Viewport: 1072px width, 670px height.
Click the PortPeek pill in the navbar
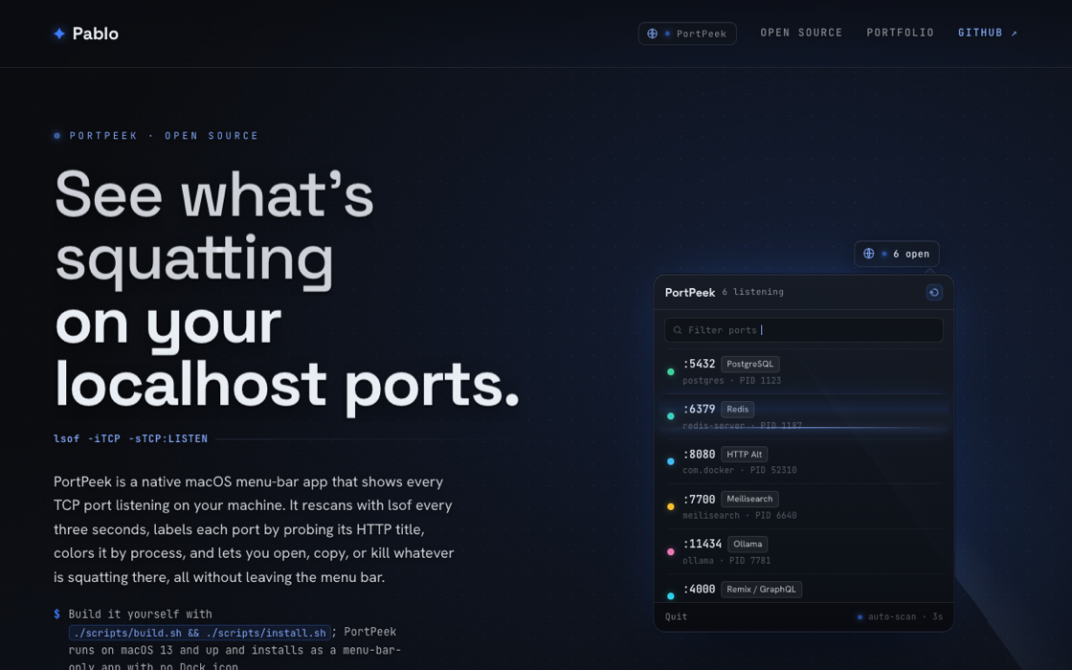click(x=687, y=33)
